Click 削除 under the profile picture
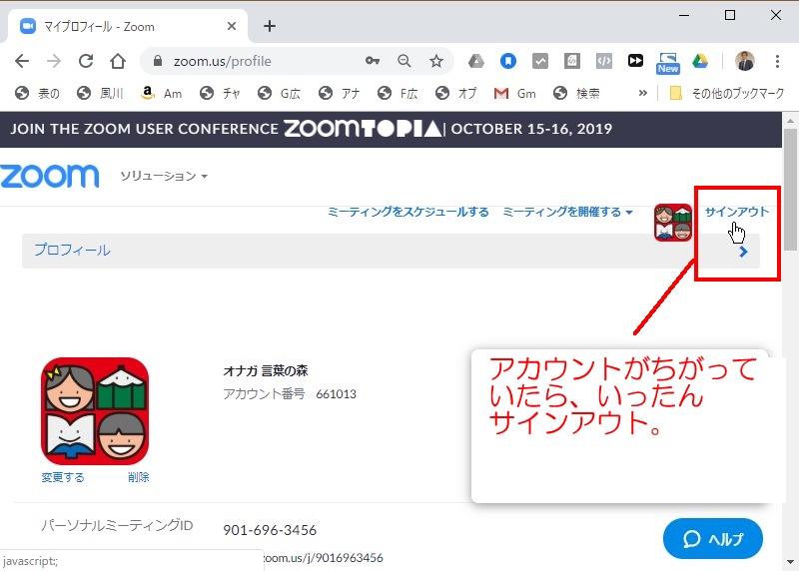The height and width of the screenshot is (571, 799). coord(139,478)
